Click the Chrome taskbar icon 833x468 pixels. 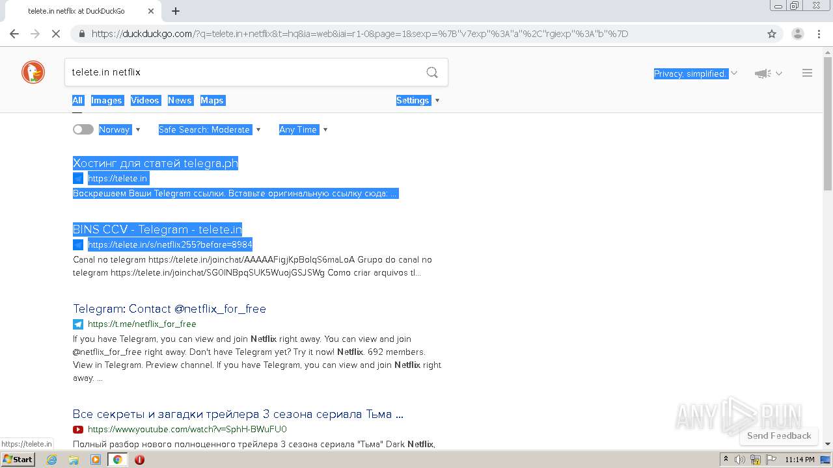(x=117, y=460)
